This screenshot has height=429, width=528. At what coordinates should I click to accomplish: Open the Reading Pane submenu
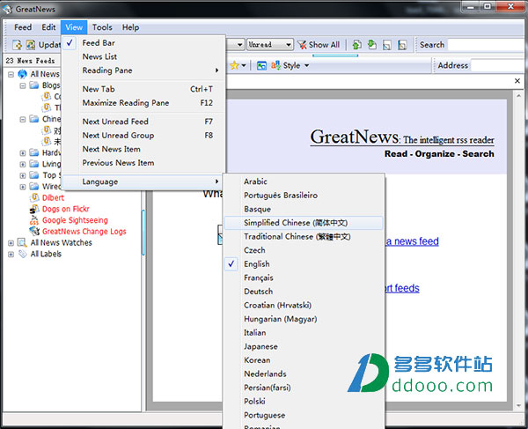pos(143,70)
